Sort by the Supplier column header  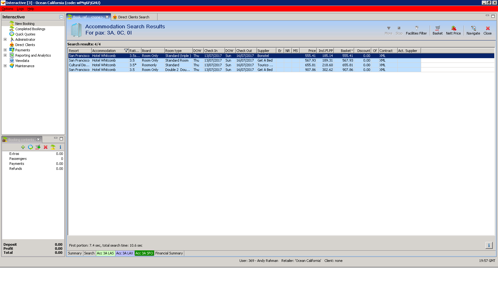pyautogui.click(x=266, y=51)
